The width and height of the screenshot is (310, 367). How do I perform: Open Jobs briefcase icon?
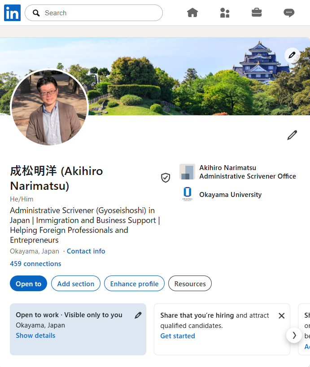click(257, 13)
